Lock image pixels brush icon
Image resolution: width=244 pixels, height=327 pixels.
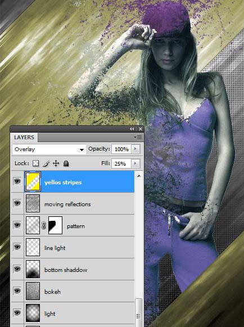pos(46,163)
